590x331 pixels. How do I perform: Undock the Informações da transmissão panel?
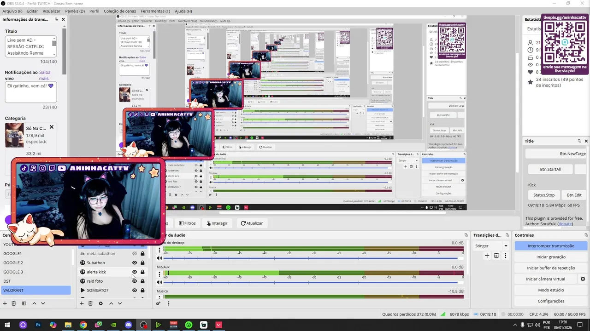click(56, 19)
